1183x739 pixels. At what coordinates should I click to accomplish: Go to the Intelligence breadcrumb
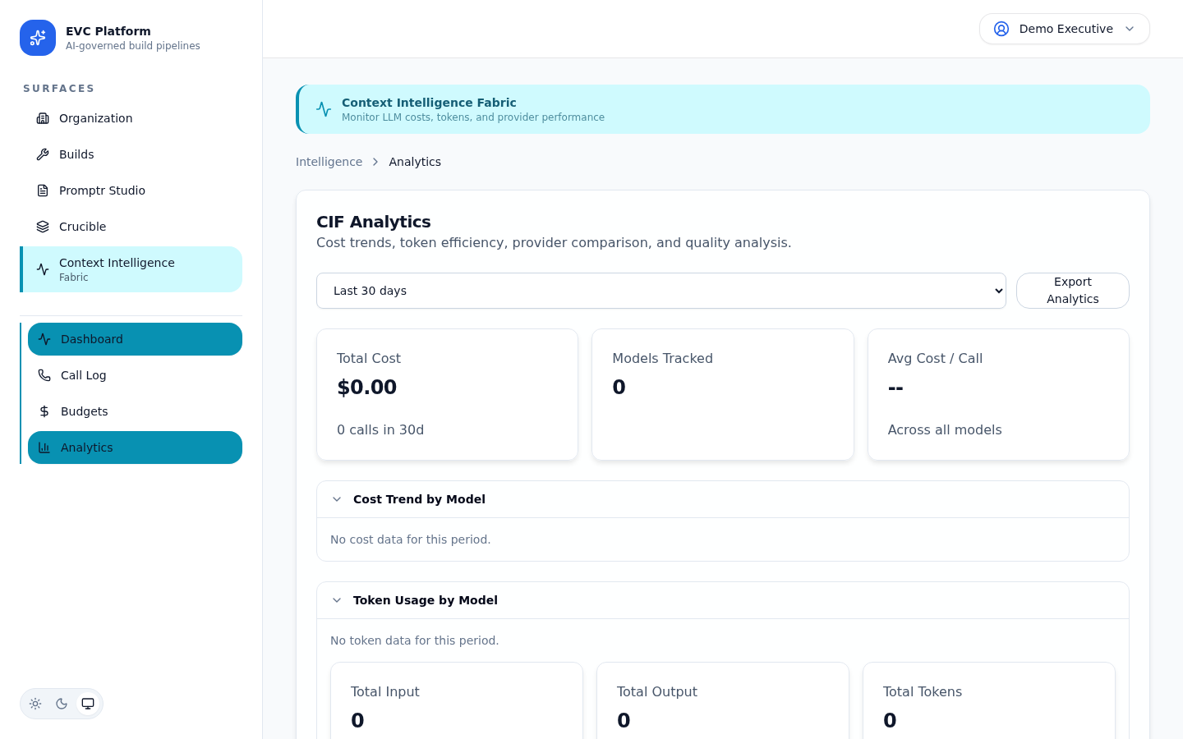coord(329,162)
